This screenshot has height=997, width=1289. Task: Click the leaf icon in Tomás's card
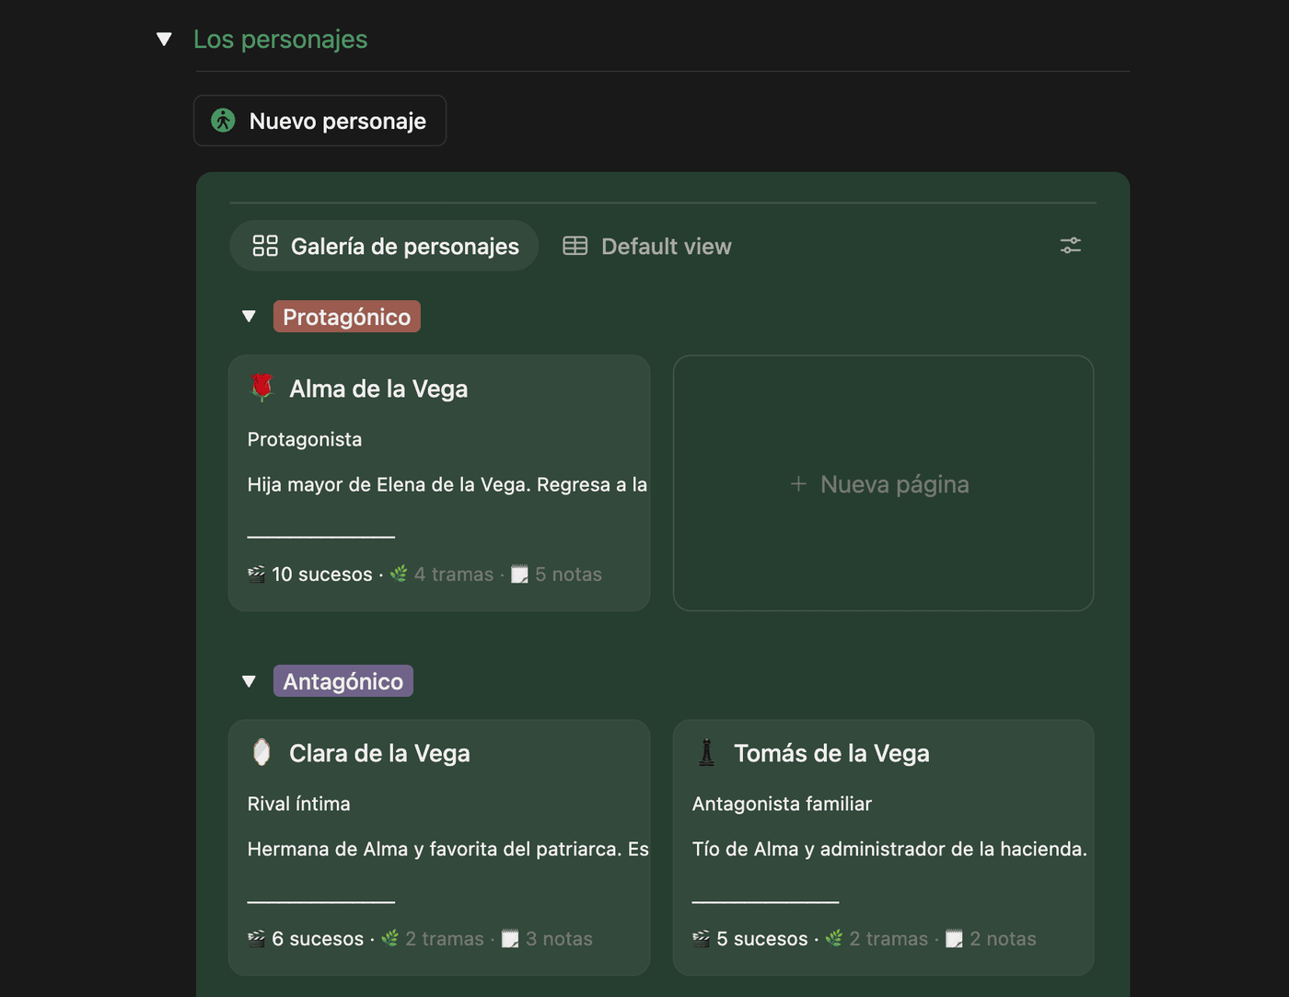[834, 939]
